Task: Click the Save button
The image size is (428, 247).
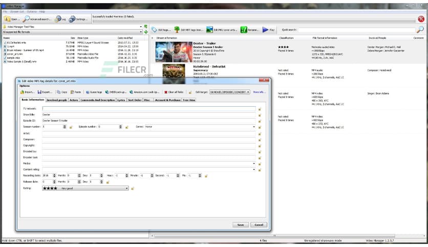Action: click(241, 225)
